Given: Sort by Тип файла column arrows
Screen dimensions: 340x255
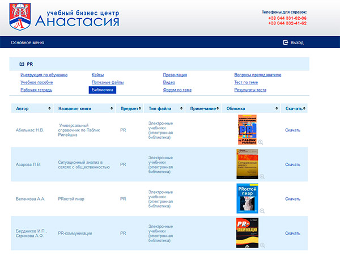Looking at the screenshot, I should (181, 108).
